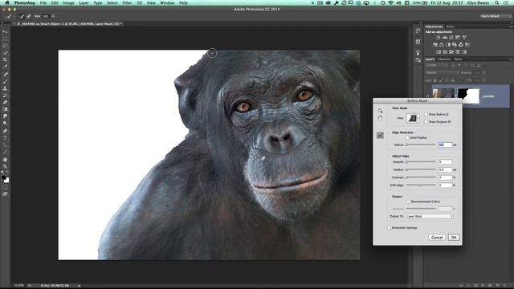Select the Refine Radius tool in dialog
The image size is (514, 289).
point(380,135)
